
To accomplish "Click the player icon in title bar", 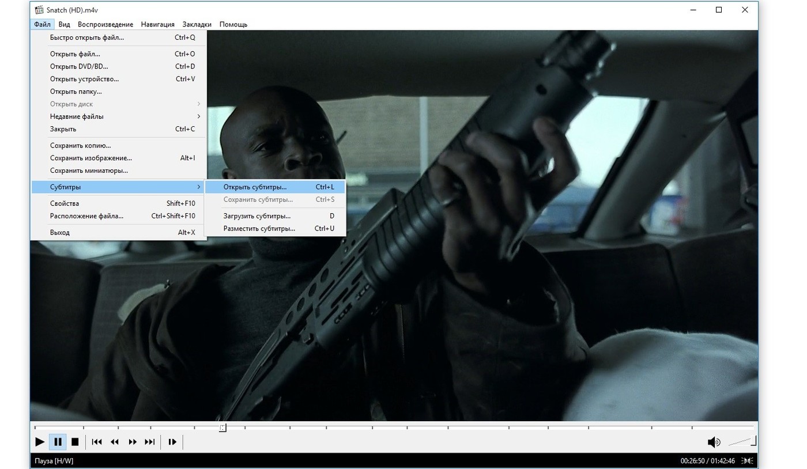I will [x=39, y=10].
